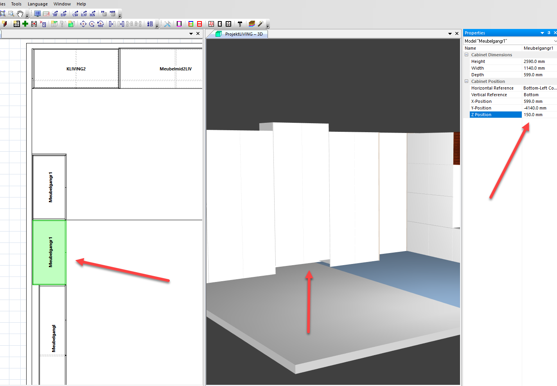Viewport: 557px width, 386px height.
Task: Select the KLIVING2 cabinet in the plan
Action: (76, 69)
